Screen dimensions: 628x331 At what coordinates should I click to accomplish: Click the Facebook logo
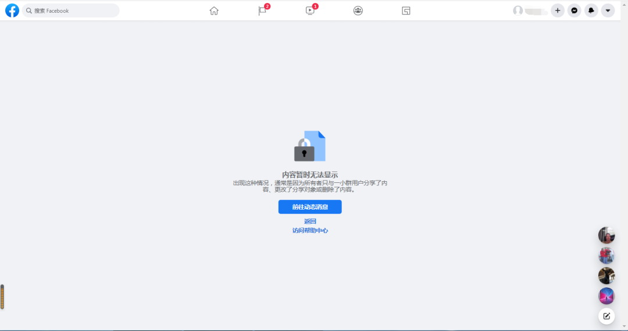coord(12,10)
